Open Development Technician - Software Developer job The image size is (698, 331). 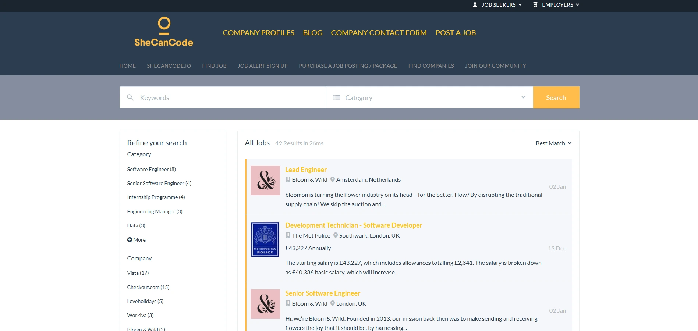(354, 225)
